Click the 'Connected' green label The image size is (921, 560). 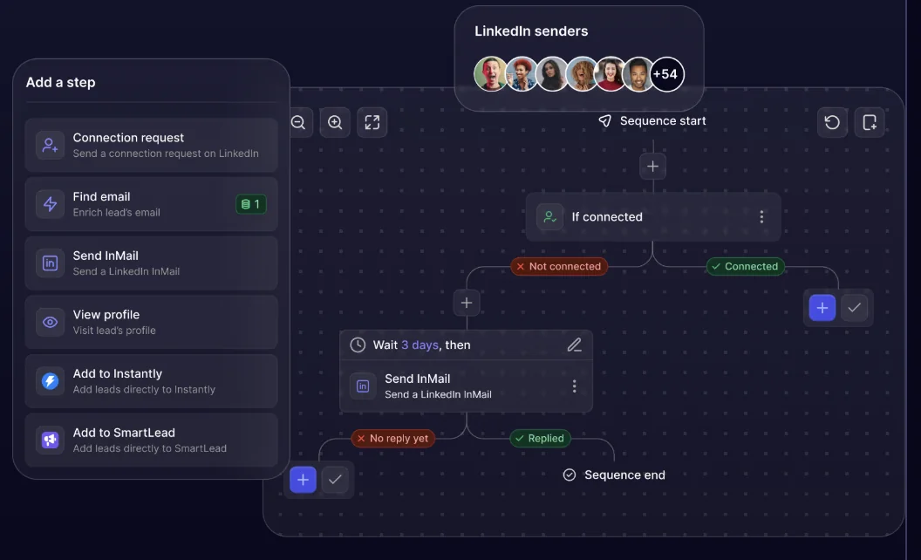click(x=745, y=266)
